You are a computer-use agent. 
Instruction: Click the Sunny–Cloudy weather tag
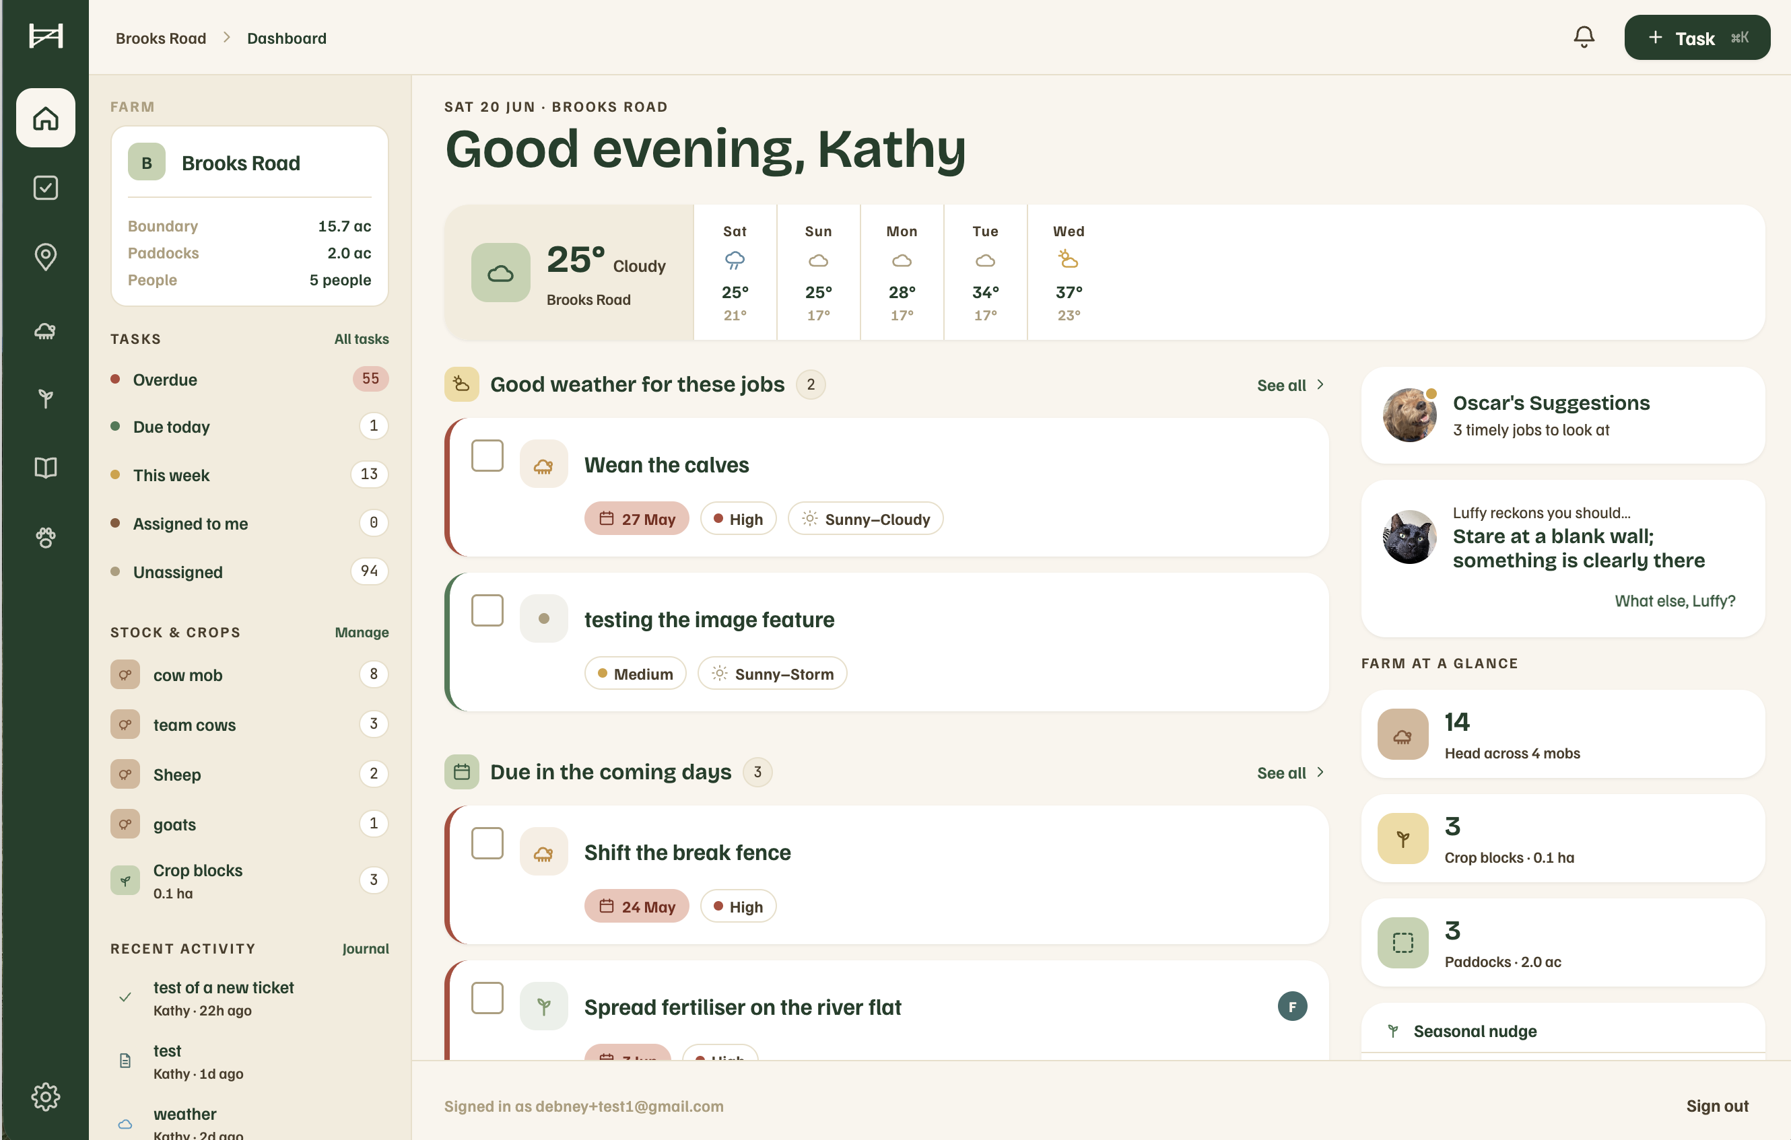(x=866, y=519)
